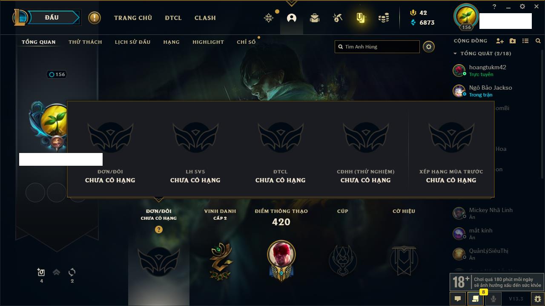The width and height of the screenshot is (545, 306).
Task: Open the friend list sort options icon
Action: point(525,41)
